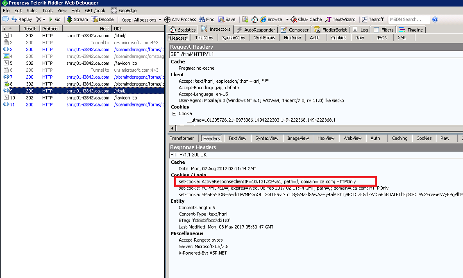
Task: Open the Composer tab
Action: click(295, 30)
